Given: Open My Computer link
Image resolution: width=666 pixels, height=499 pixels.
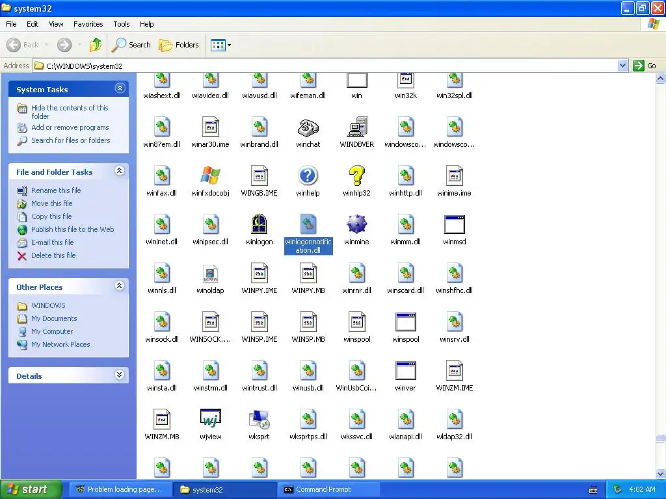Looking at the screenshot, I should coord(52,331).
